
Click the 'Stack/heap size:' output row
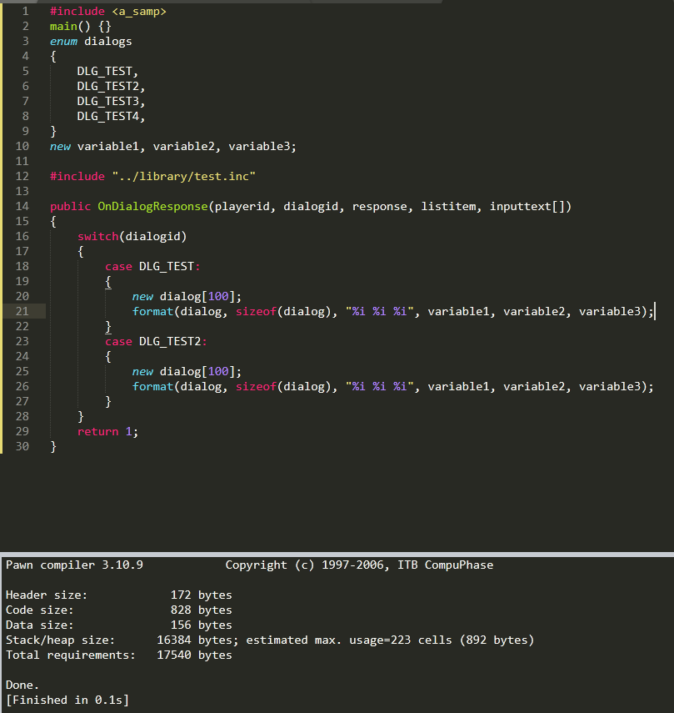(270, 640)
